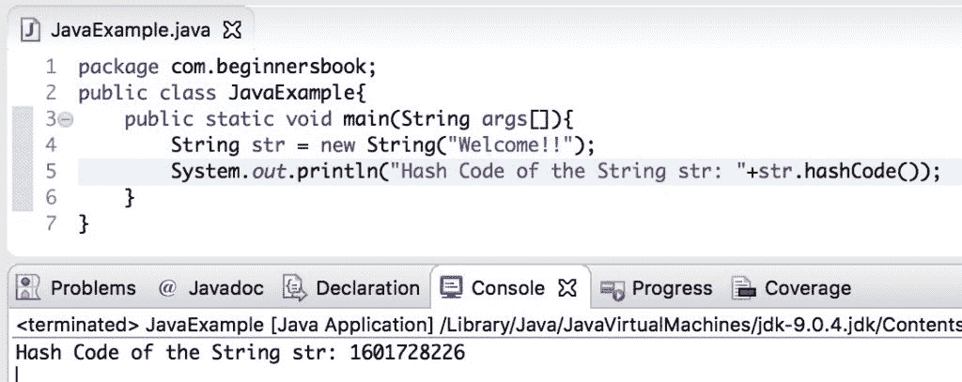Screen dimensions: 962x382
Task: Click the Javadoc @ icon
Action: [167, 287]
